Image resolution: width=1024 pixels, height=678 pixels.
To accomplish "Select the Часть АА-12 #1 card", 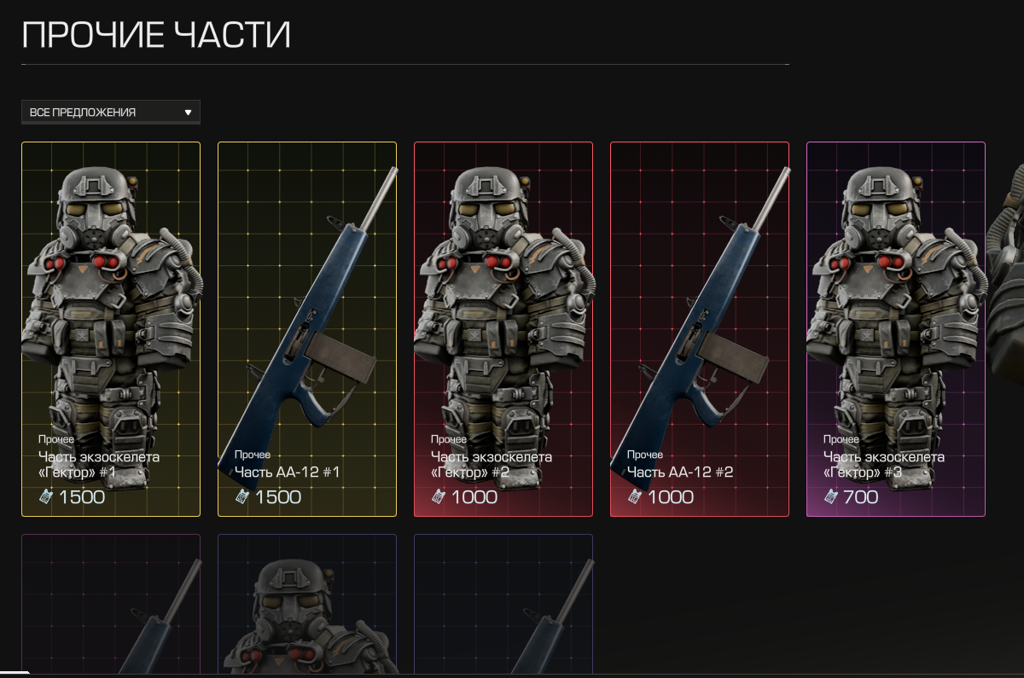I will tap(307, 329).
